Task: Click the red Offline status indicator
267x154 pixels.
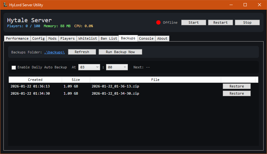Action: click(x=158, y=22)
